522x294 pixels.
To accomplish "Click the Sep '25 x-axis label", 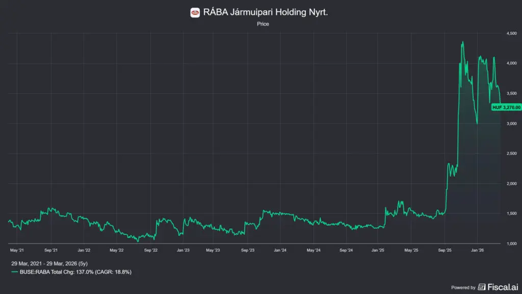I will 445,250.
